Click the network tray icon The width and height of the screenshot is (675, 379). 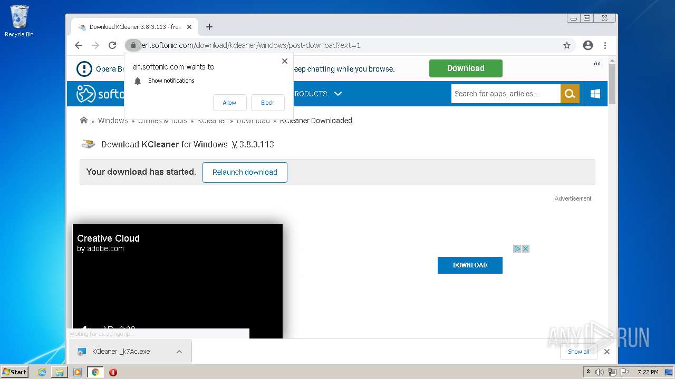pyautogui.click(x=612, y=372)
